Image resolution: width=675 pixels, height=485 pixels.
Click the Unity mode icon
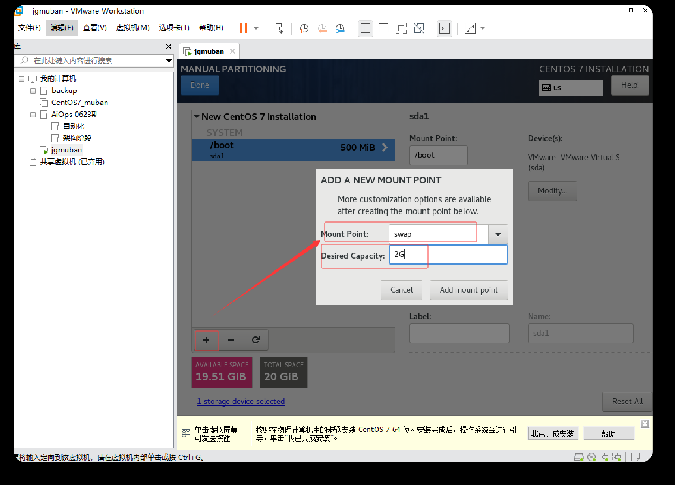coord(419,28)
